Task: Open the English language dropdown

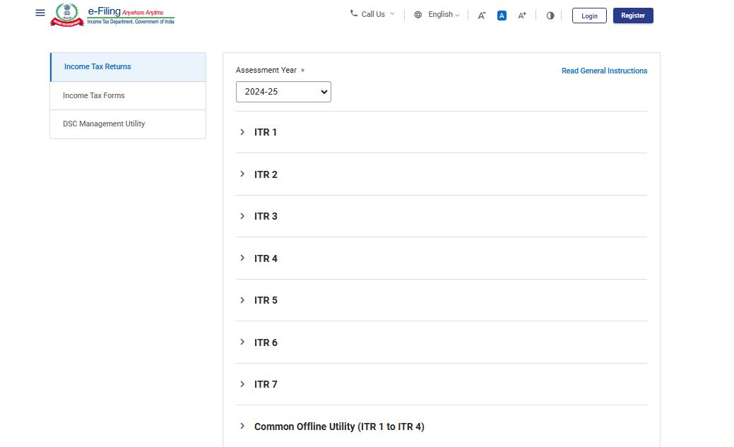Action: point(444,15)
